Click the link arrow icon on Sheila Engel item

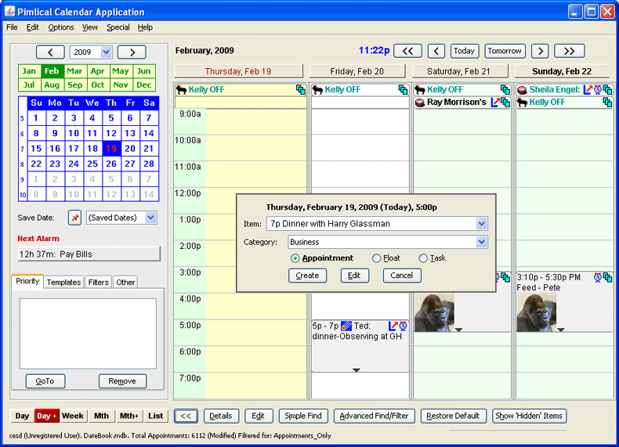[588, 90]
